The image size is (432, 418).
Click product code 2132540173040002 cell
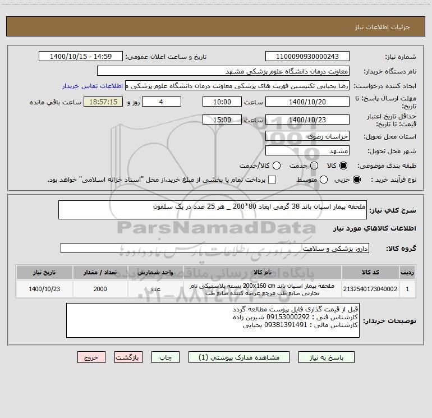(x=370, y=289)
